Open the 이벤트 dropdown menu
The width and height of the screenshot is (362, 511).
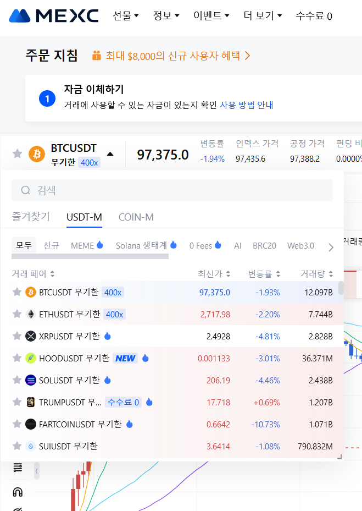pos(211,15)
